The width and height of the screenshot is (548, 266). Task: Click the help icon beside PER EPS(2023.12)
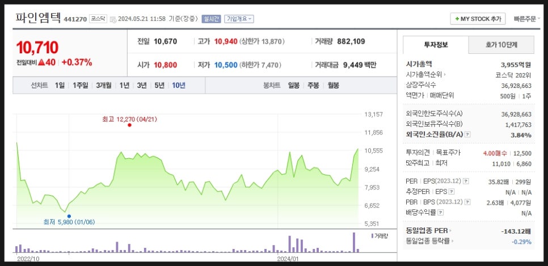[x=466, y=181]
